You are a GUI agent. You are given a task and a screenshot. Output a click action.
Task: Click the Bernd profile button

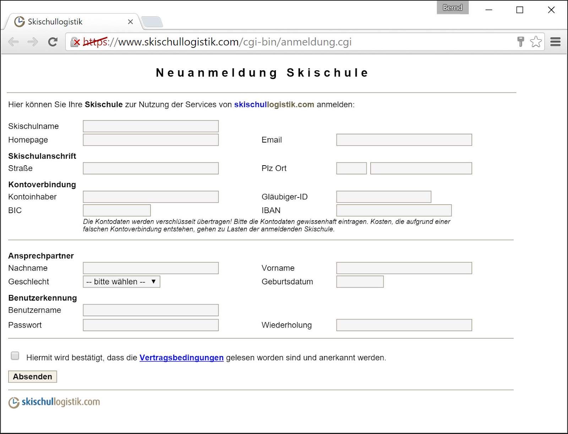coord(453,7)
